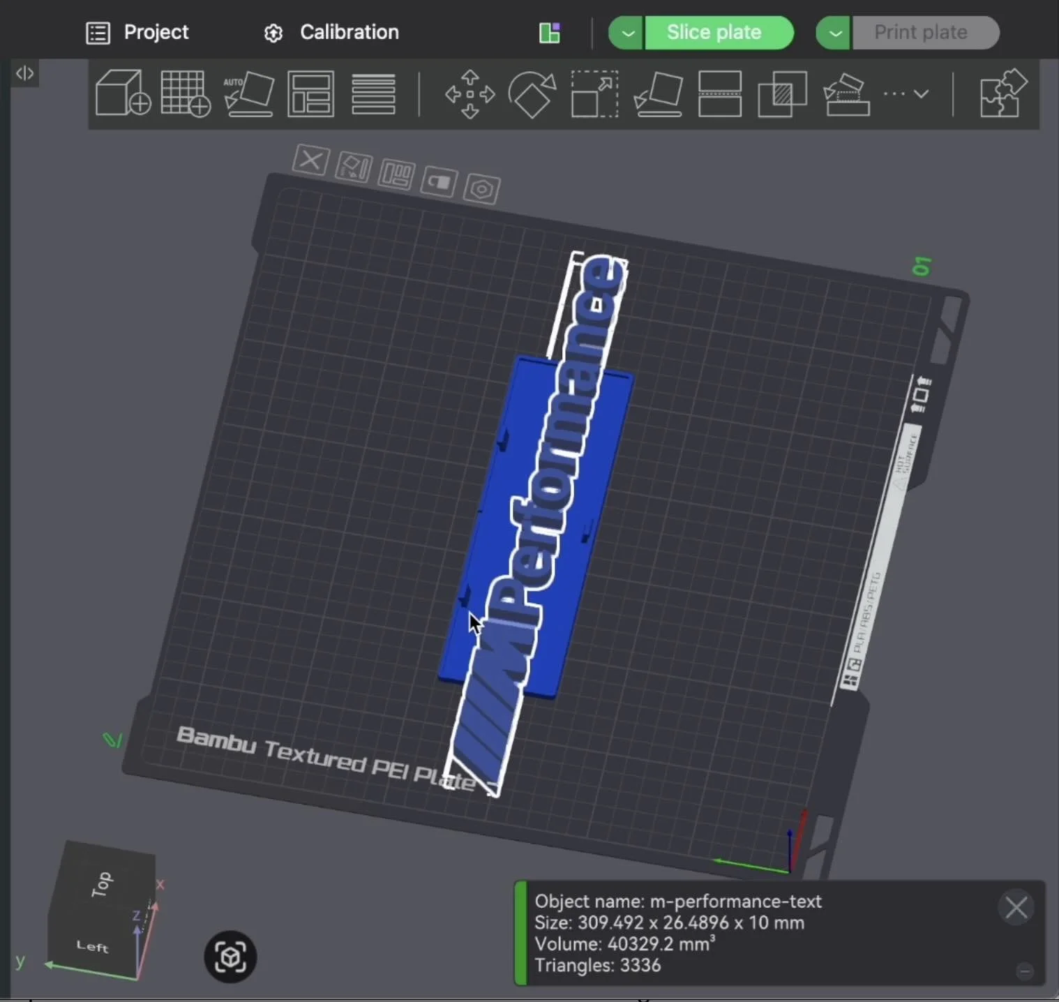Auto orient objects on this plate
Image resolution: width=1059 pixels, height=1002 pixels.
tap(354, 167)
